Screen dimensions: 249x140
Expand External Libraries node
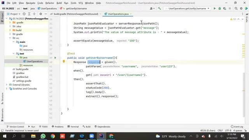[7, 85]
